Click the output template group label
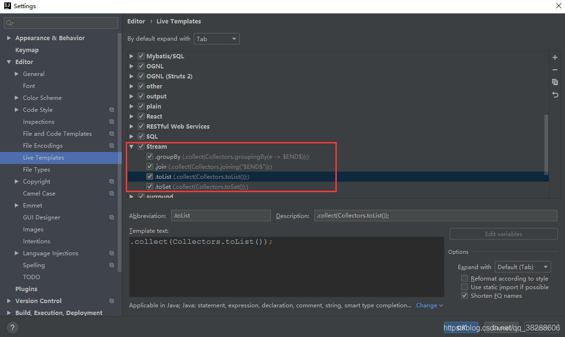This screenshot has height=337, width=565. 156,97
